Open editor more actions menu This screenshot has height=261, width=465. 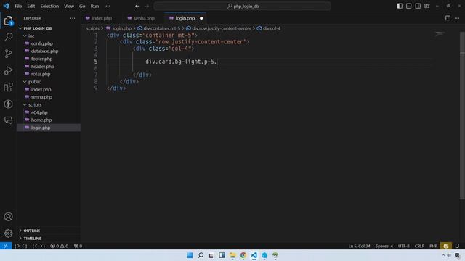457,18
